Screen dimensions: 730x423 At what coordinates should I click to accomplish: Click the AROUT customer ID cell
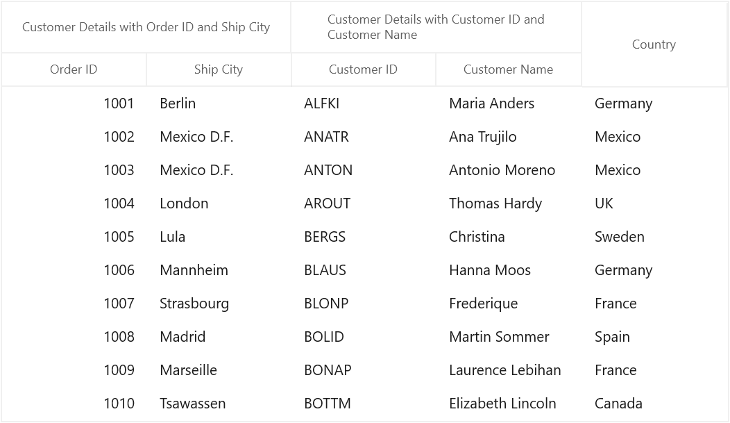tap(363, 204)
